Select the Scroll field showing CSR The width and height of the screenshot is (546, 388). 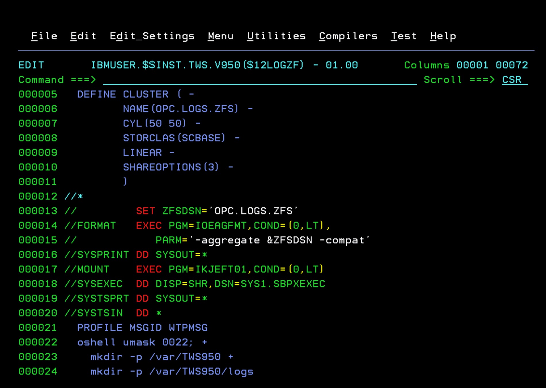coord(512,80)
